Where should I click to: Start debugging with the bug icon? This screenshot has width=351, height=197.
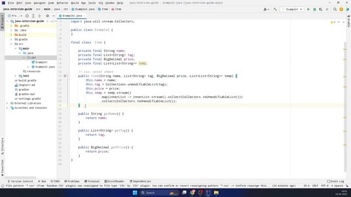(x=314, y=9)
